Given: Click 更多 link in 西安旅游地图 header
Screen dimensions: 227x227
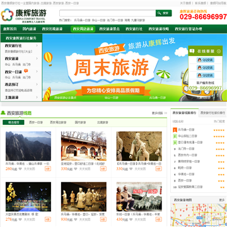Looking at the screenshot, I should tap(222, 200).
